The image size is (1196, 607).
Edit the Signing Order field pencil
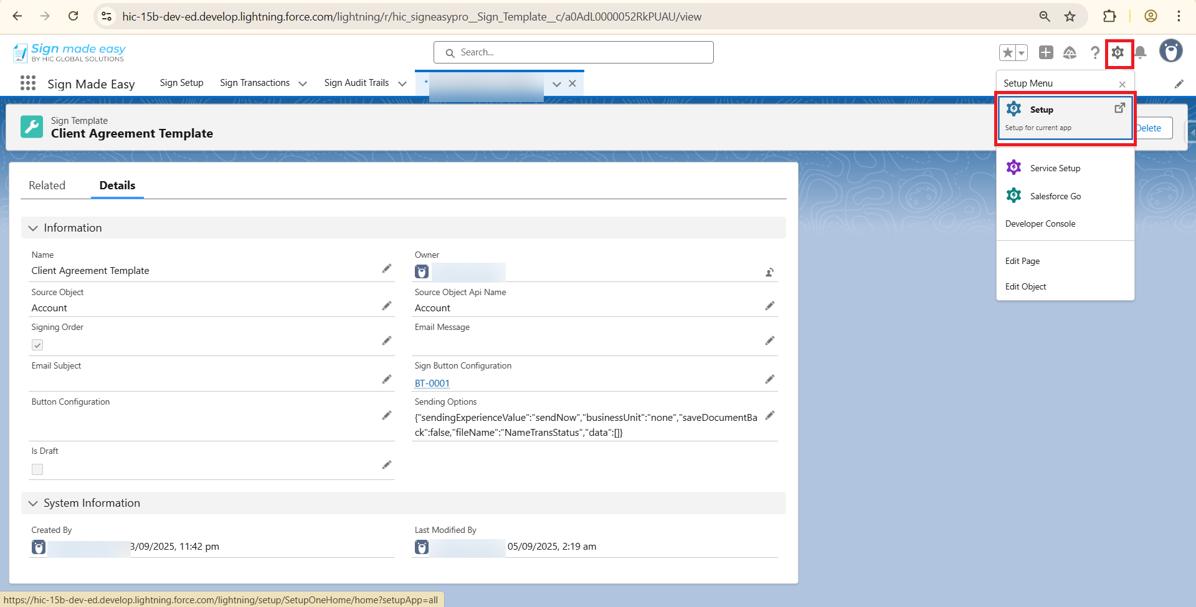coord(387,341)
